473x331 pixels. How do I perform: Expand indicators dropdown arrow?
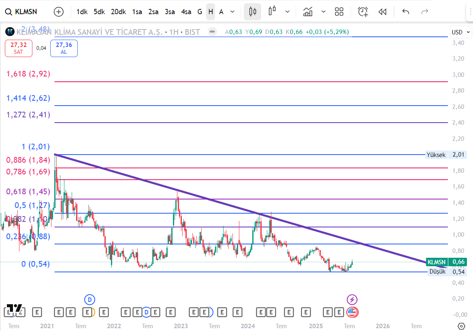[x=324, y=12]
